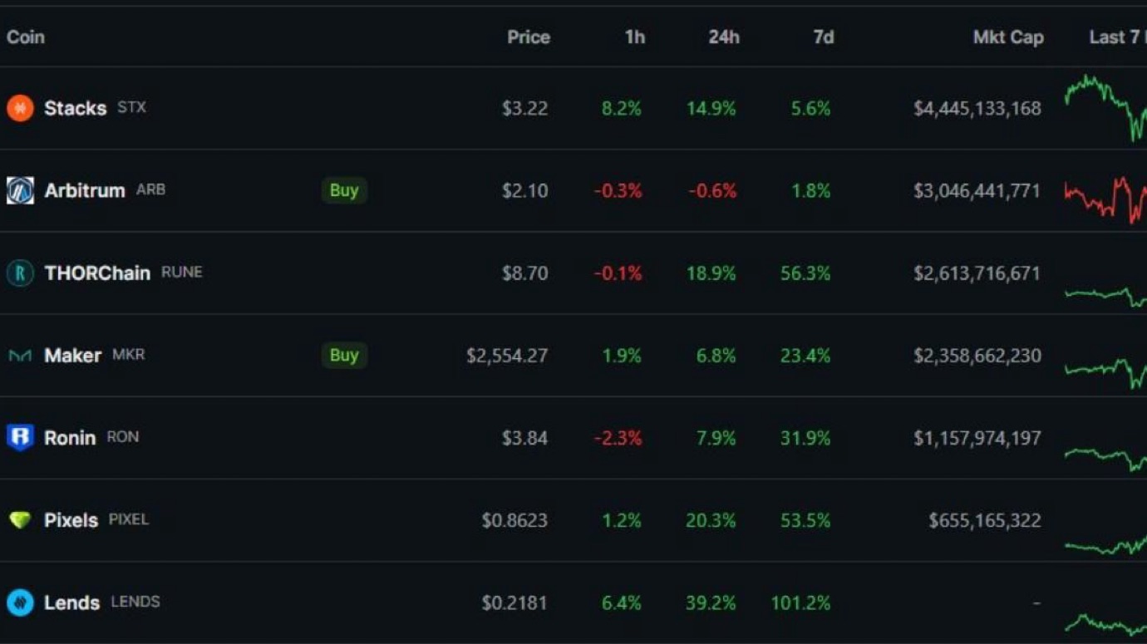The height and width of the screenshot is (644, 1147).
Task: Sort by 7d change column header
Action: (823, 37)
